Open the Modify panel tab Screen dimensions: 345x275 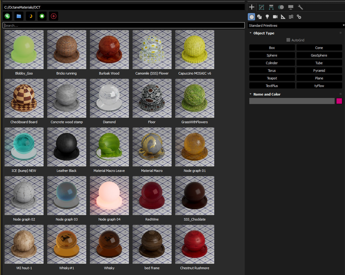(x=261, y=7)
